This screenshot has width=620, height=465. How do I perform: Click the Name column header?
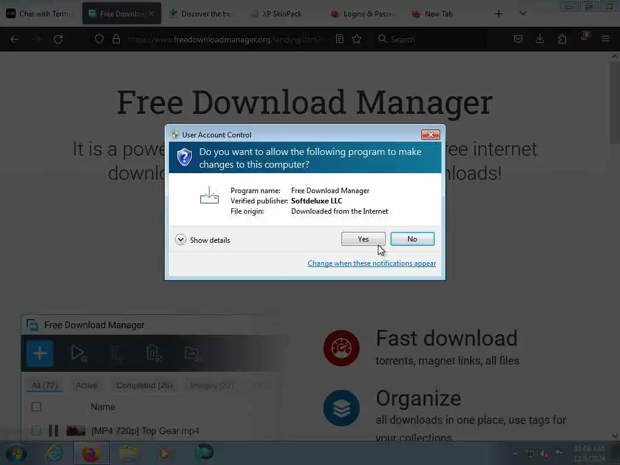[x=103, y=406]
